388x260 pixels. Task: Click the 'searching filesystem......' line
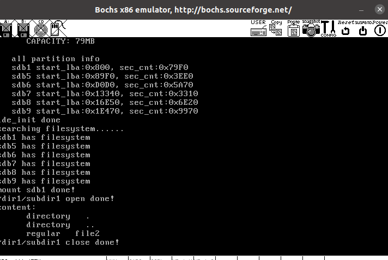tap(62, 129)
